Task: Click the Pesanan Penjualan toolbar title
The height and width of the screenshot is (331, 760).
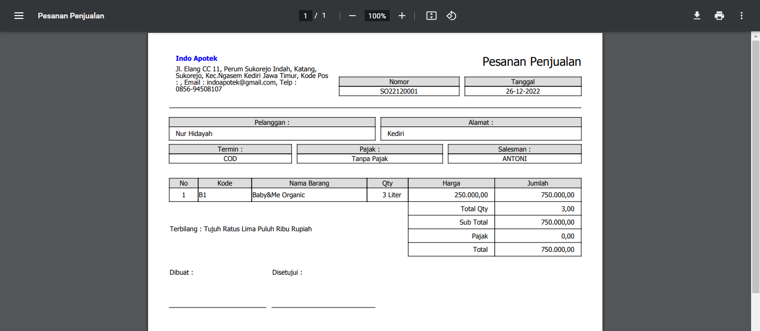Action: click(x=71, y=16)
